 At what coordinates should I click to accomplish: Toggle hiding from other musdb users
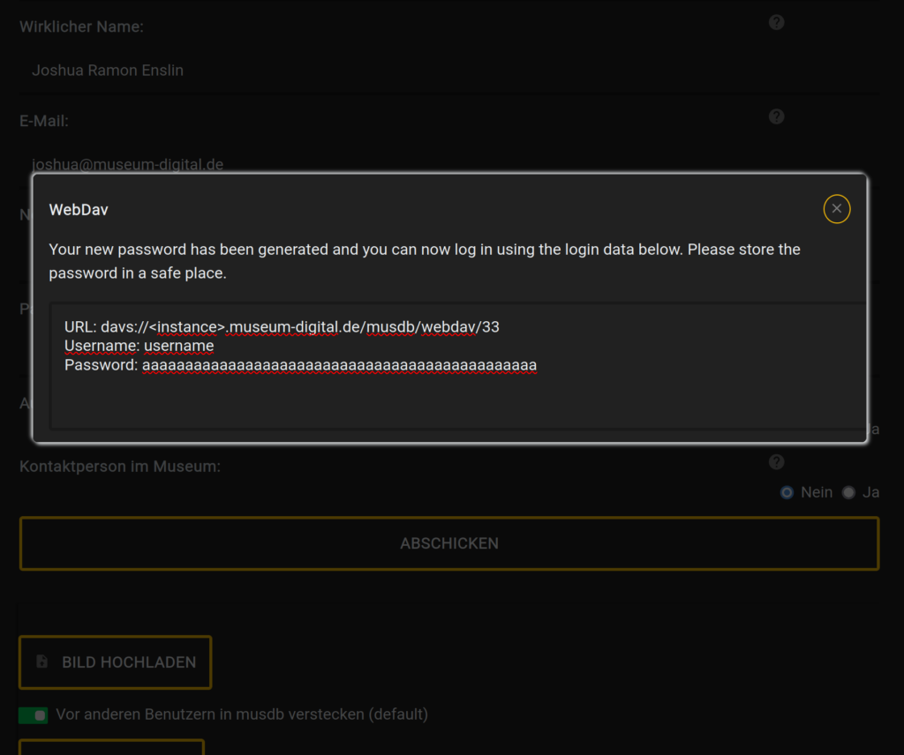[34, 714]
